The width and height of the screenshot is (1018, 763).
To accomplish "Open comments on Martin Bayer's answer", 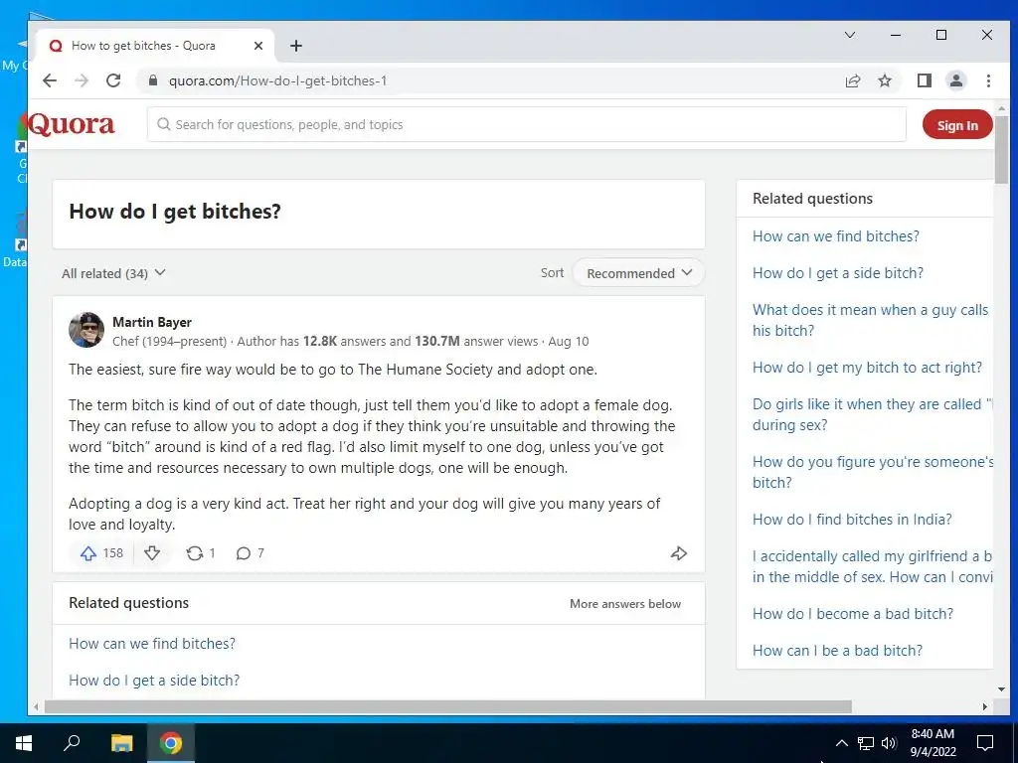I will tap(244, 553).
